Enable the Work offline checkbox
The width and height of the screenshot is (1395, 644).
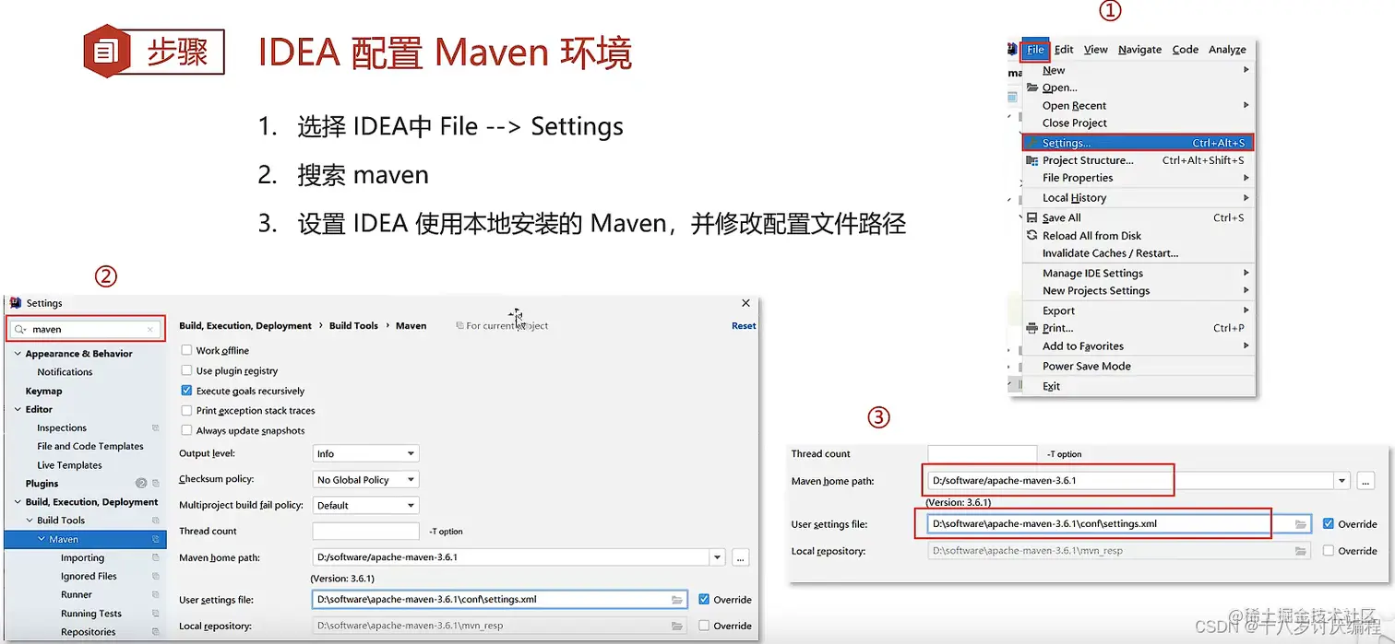[187, 351]
